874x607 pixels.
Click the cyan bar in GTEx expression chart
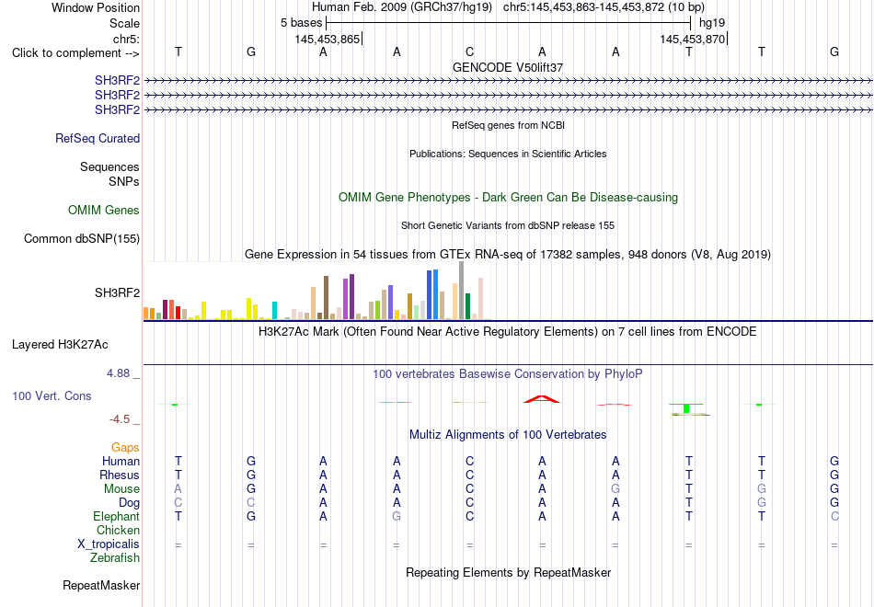click(274, 311)
